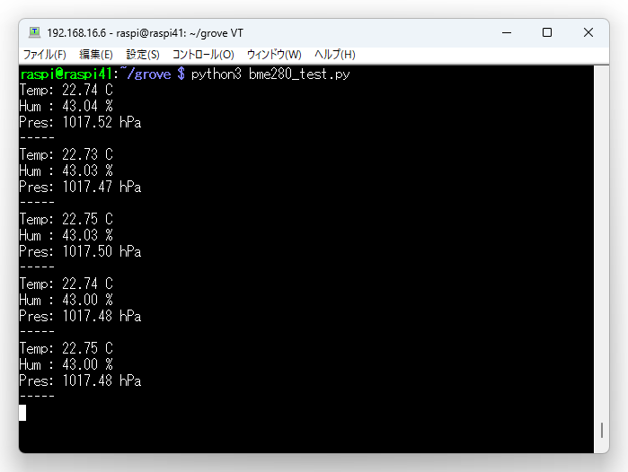Minimize the Tera Term window
628x472 pixels.
point(506,32)
